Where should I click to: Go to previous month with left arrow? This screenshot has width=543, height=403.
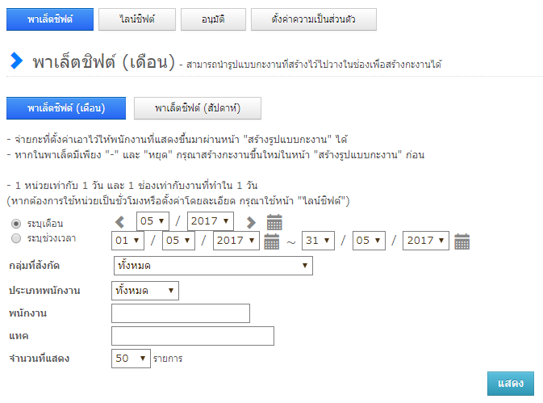click(120, 222)
